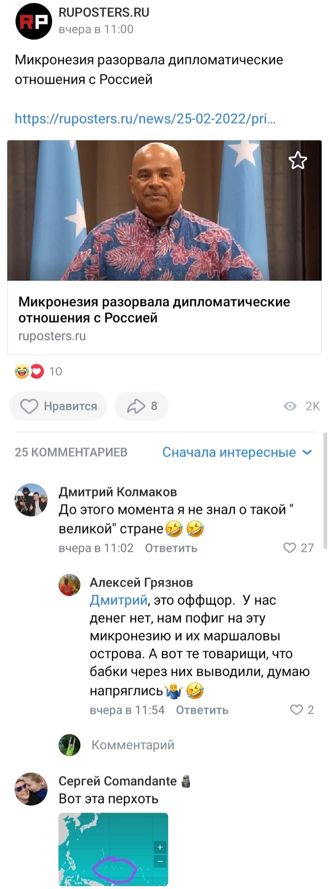Click Ответить under Алексей Грязнов's reply
This screenshot has width=329, height=889.
201,710
